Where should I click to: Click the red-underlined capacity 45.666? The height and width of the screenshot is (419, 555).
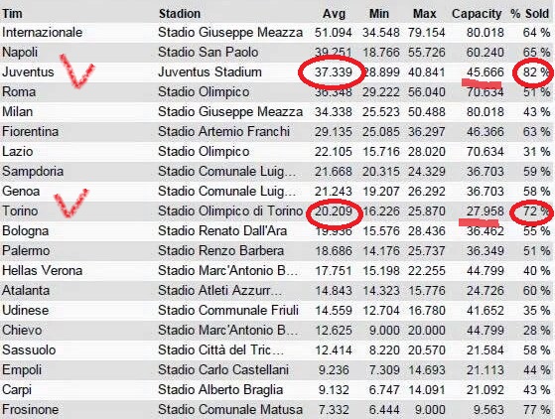485,72
